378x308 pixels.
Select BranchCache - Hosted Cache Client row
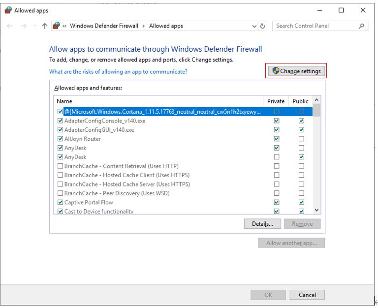point(183,175)
